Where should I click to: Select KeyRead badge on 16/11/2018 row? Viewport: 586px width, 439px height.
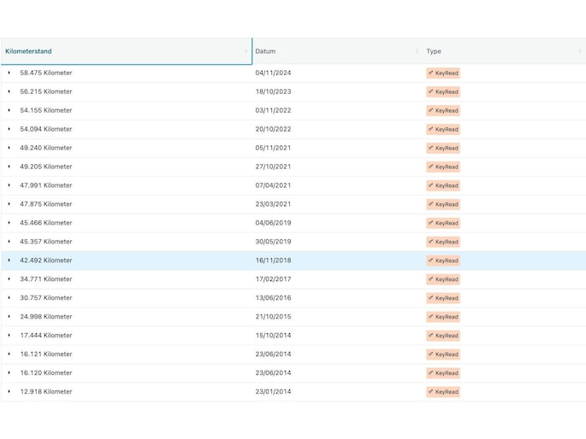click(x=443, y=260)
